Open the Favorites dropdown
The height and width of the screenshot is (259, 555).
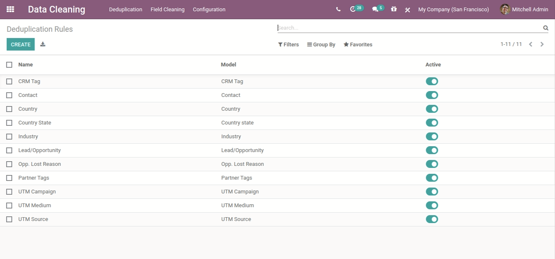tap(358, 45)
